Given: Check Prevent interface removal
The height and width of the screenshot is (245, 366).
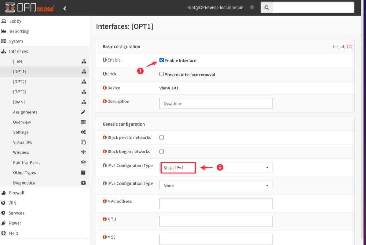Looking at the screenshot, I should (x=162, y=74).
